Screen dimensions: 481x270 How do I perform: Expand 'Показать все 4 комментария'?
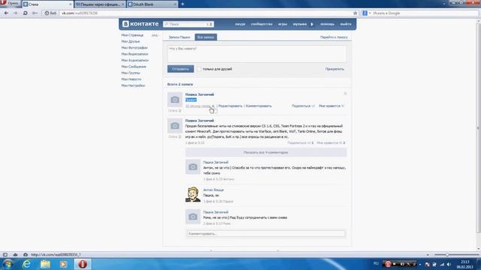coord(265,152)
